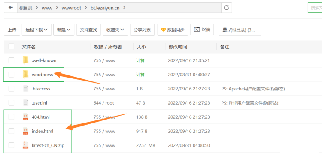Check the .htaccess row checkbox
322x156 pixels.
pyautogui.click(x=11, y=89)
